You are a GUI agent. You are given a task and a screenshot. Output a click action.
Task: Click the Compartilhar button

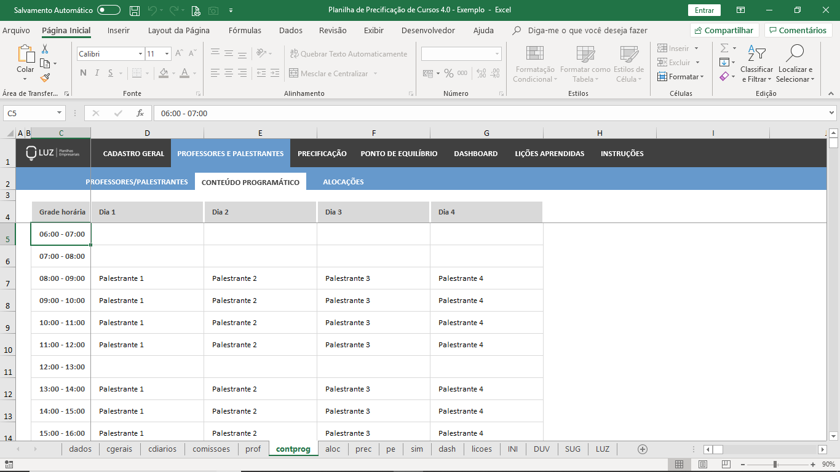[724, 30]
